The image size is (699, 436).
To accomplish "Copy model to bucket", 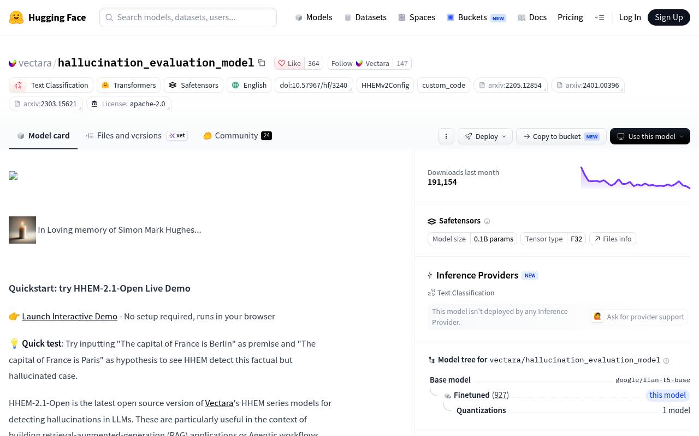I will tap(561, 136).
